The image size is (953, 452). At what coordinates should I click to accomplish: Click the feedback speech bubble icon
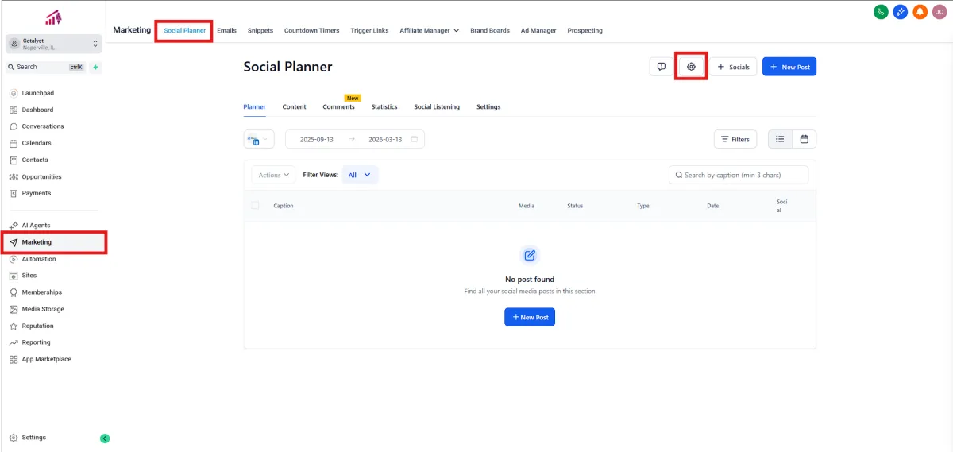coord(662,67)
